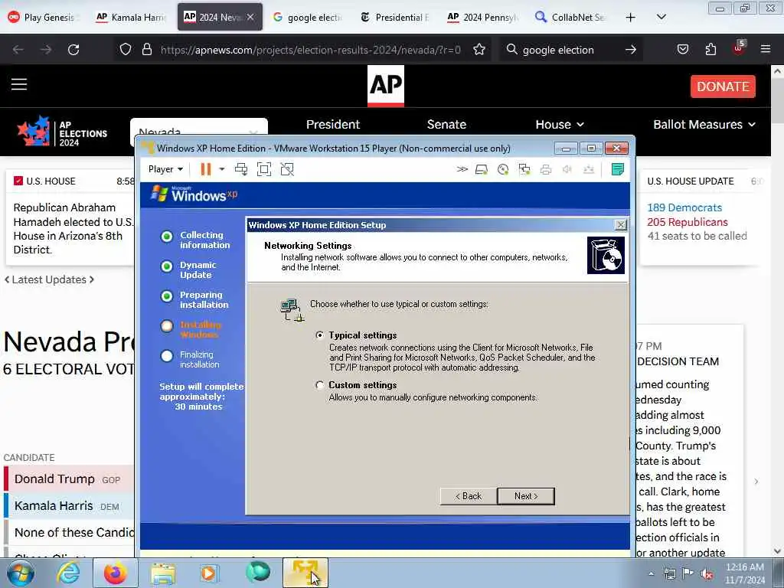Pause the virtual machine in VMware
Viewport: 784px width, 588px height.
pyautogui.click(x=205, y=169)
